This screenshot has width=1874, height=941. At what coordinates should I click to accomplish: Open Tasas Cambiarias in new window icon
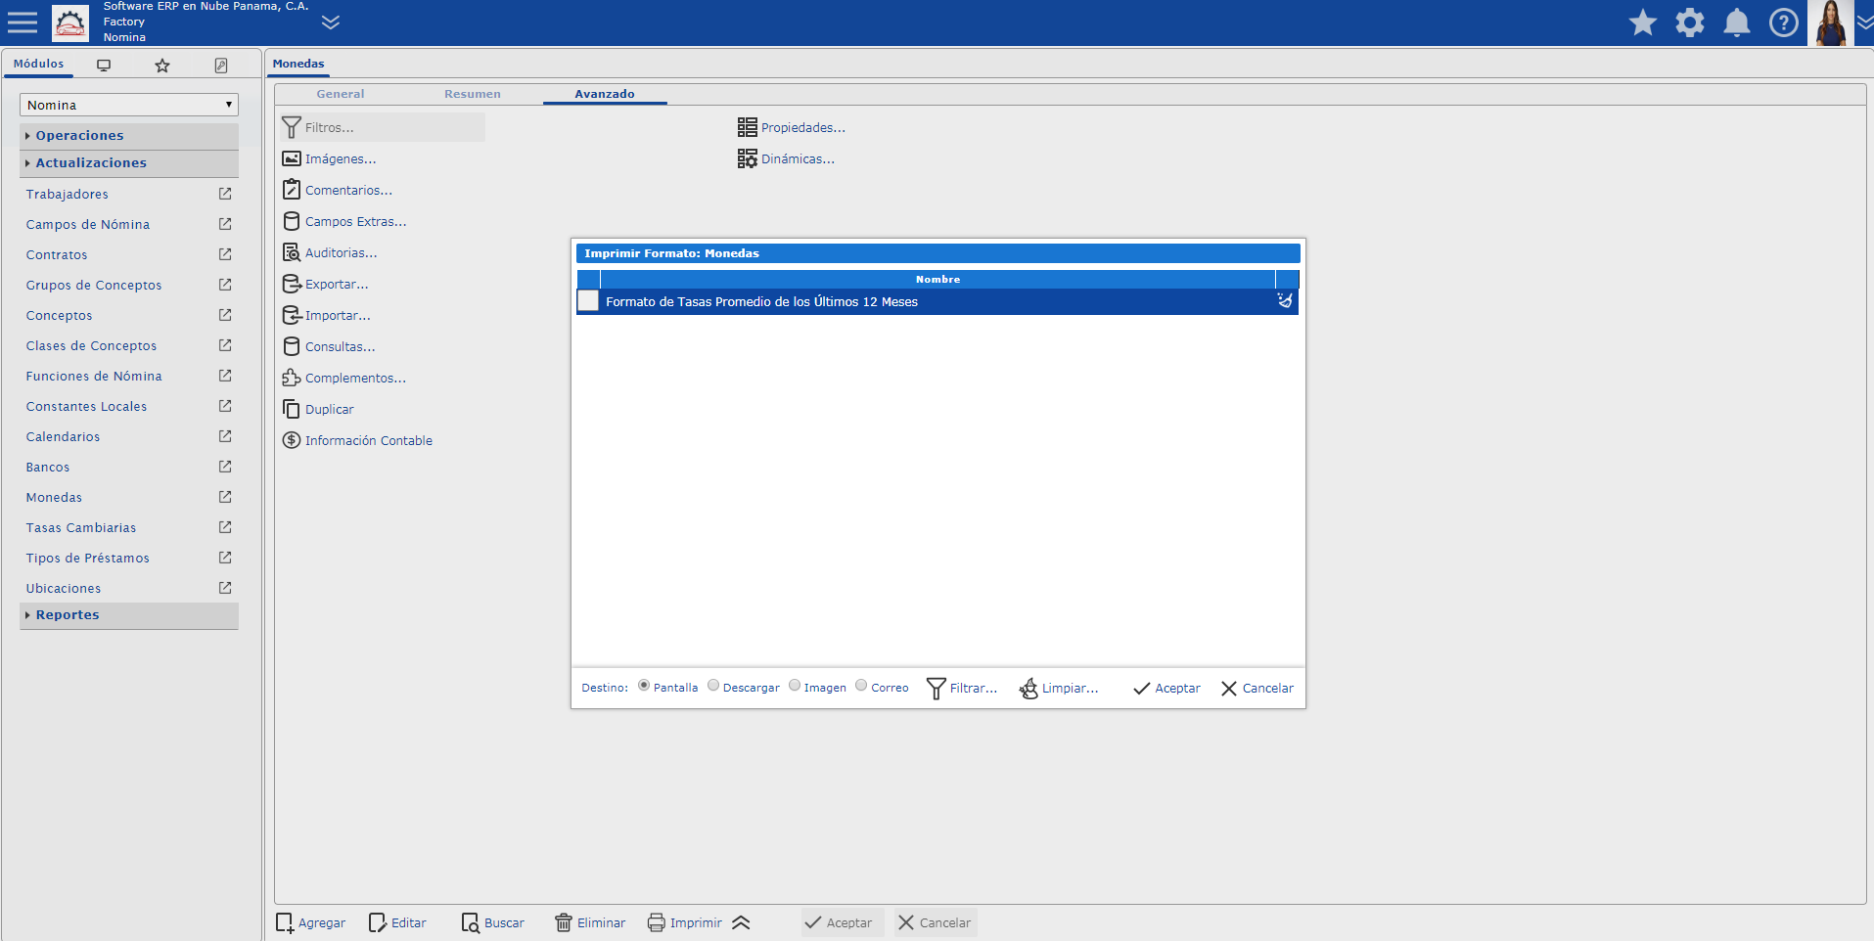click(225, 527)
